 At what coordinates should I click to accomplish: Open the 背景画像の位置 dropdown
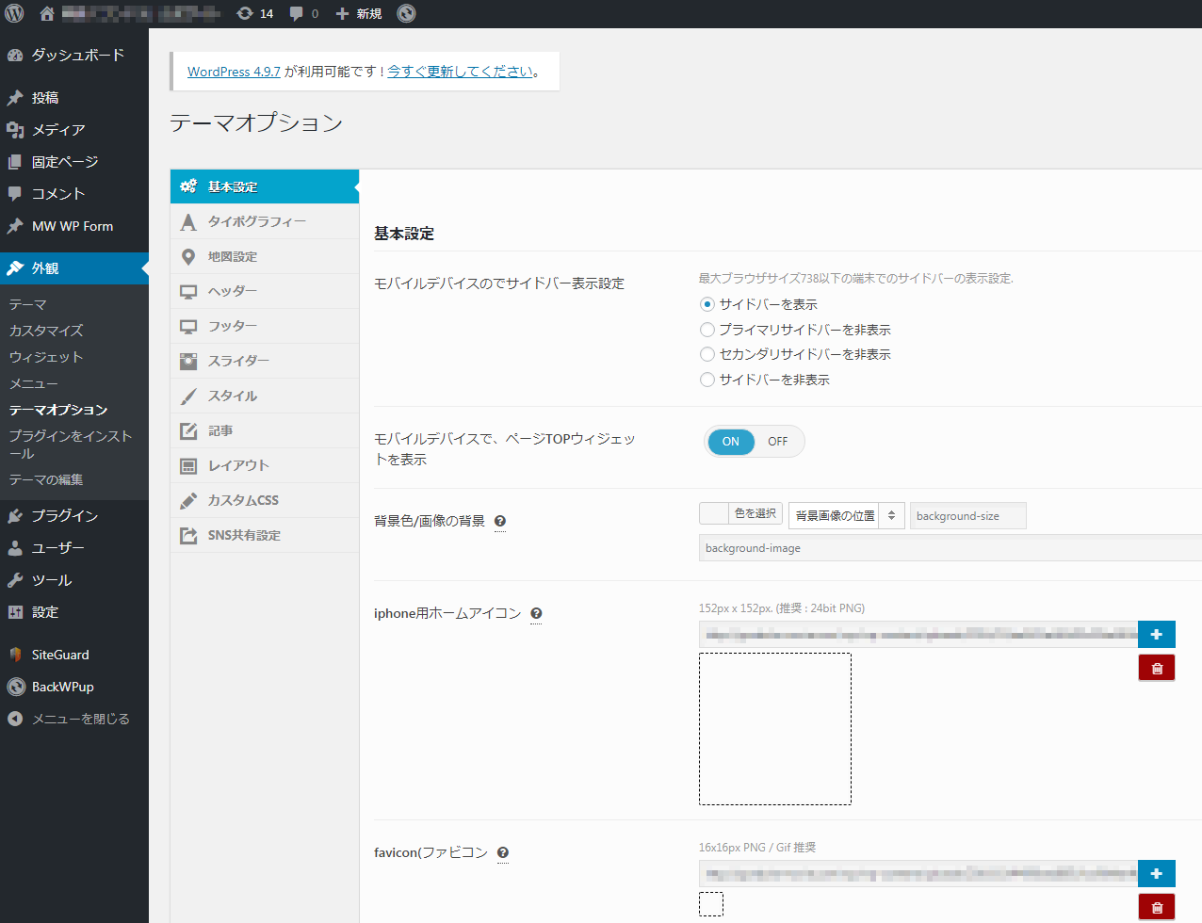point(846,516)
